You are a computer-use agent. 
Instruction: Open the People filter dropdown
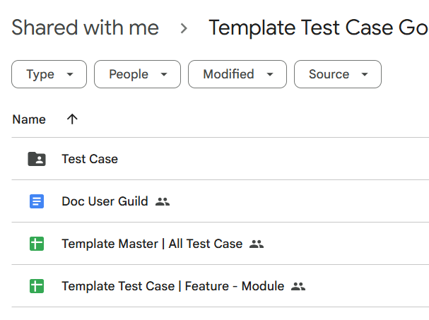point(137,74)
